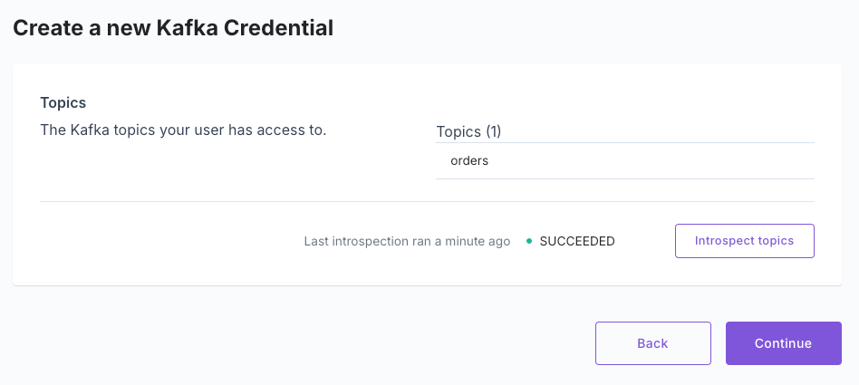Image resolution: width=859 pixels, height=385 pixels.
Task: Click the Continue label on the purple button
Action: tap(784, 343)
